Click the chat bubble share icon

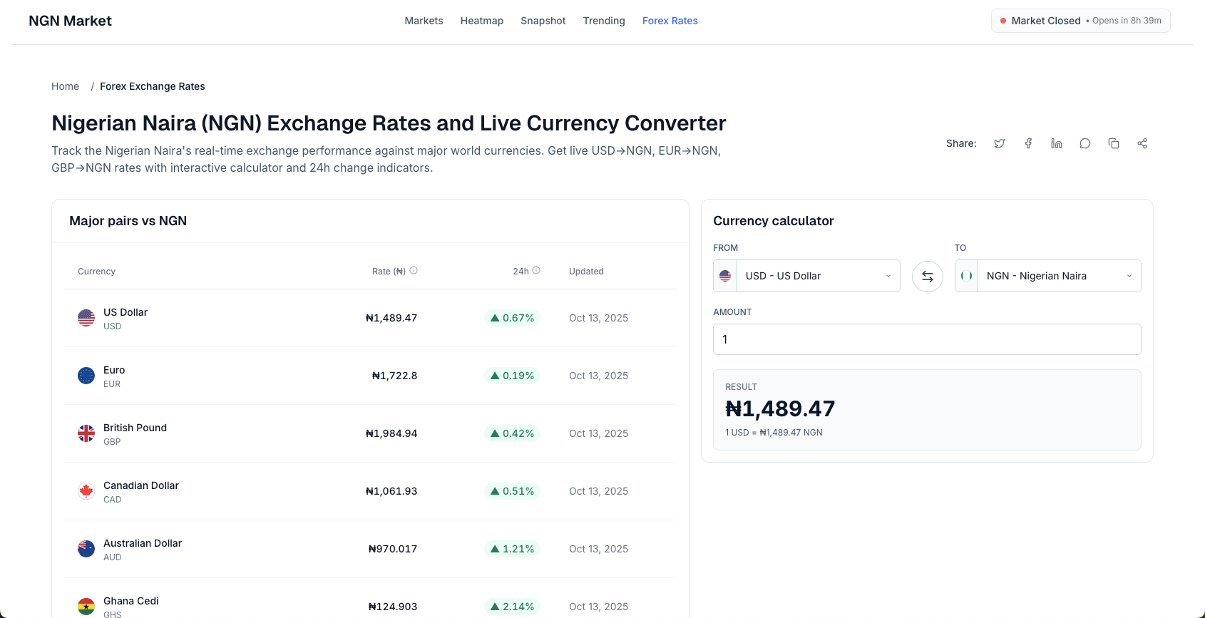[x=1085, y=143]
